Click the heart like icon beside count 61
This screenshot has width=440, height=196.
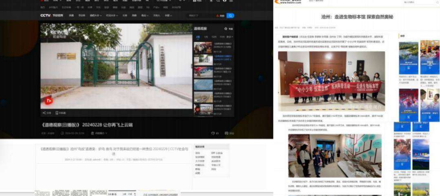(213, 133)
